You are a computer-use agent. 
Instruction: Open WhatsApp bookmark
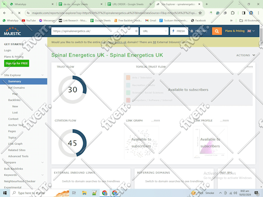(x=10, y=21)
